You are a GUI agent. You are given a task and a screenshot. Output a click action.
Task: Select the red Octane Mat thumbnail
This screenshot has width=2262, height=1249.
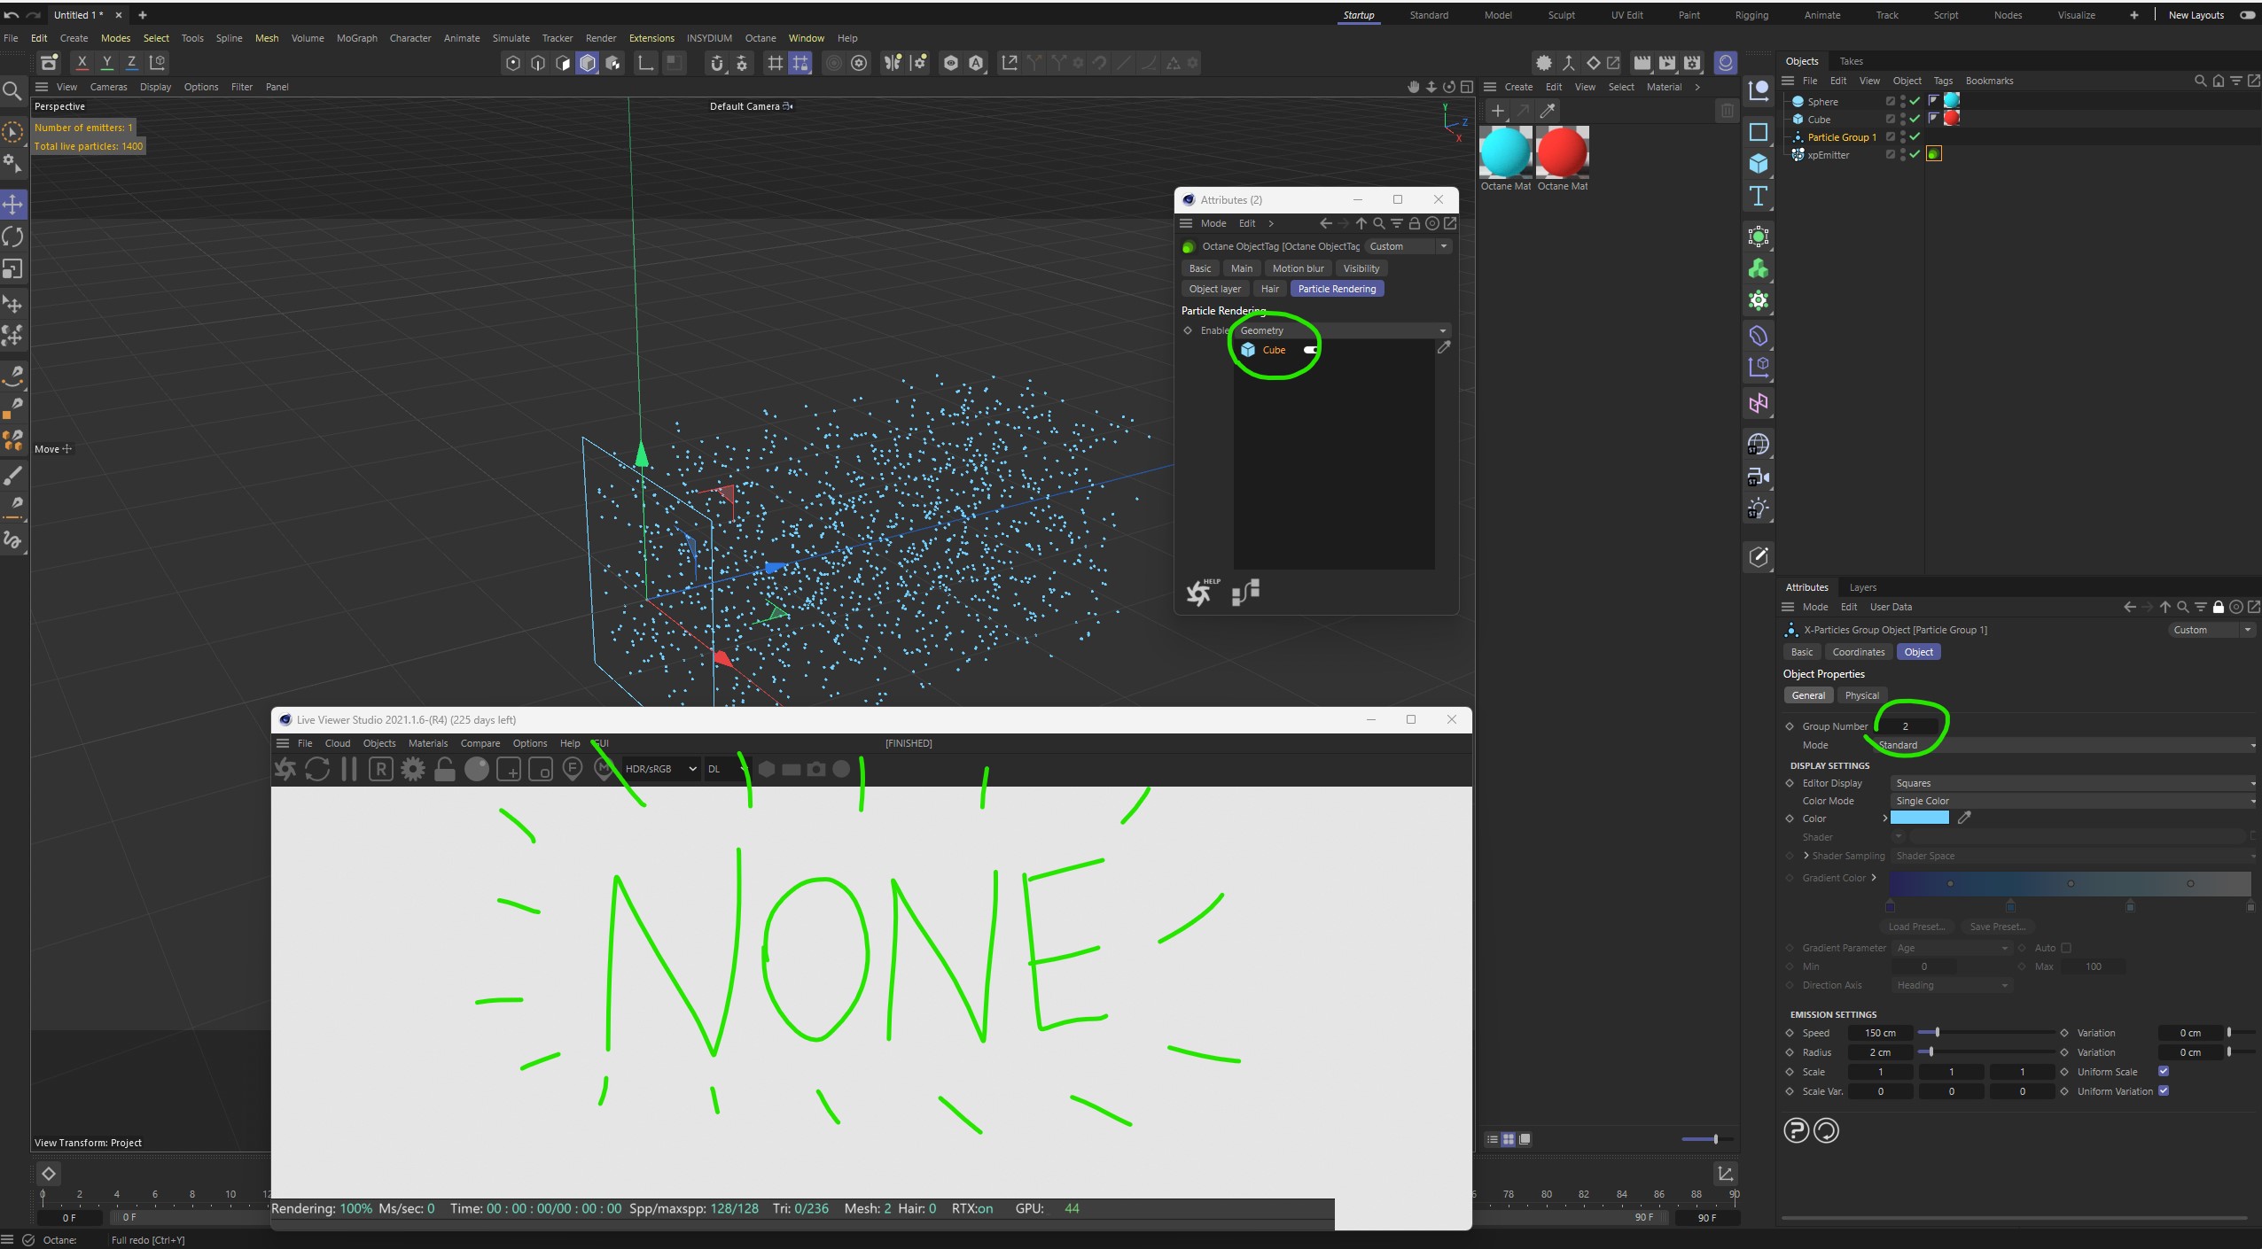pyautogui.click(x=1562, y=152)
